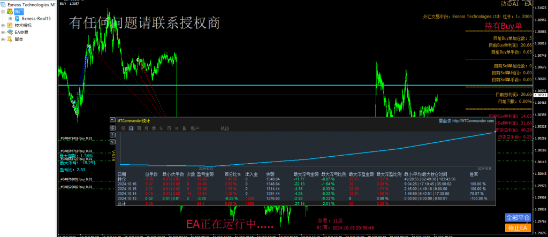The height and width of the screenshot is (237, 548).
Task: Click the 百分比% column header
Action: pyautogui.click(x=232, y=174)
